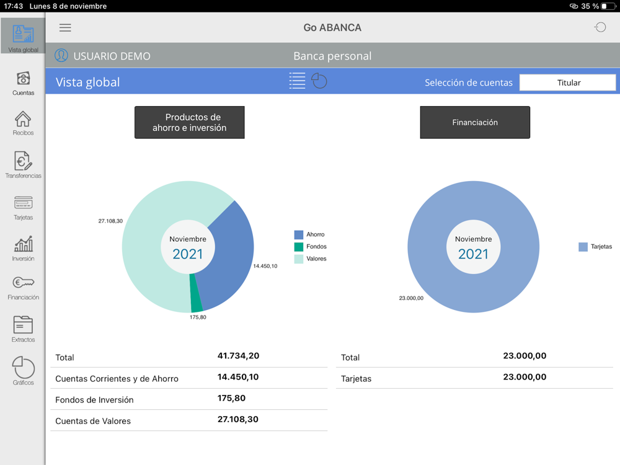Click the Tarjetas row in financing table
Viewport: 620px width, 465px height.
coord(474,378)
